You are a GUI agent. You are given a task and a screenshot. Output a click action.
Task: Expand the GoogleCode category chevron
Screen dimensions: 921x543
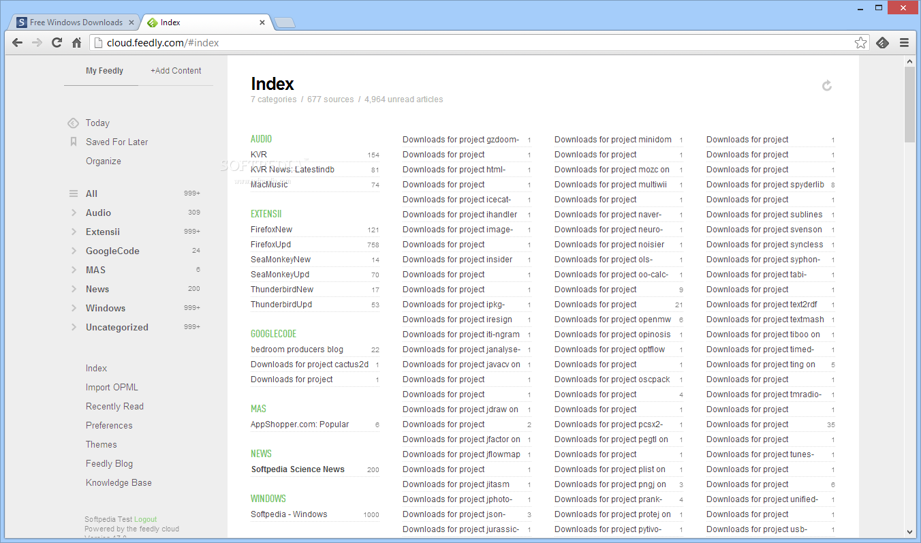(x=73, y=251)
